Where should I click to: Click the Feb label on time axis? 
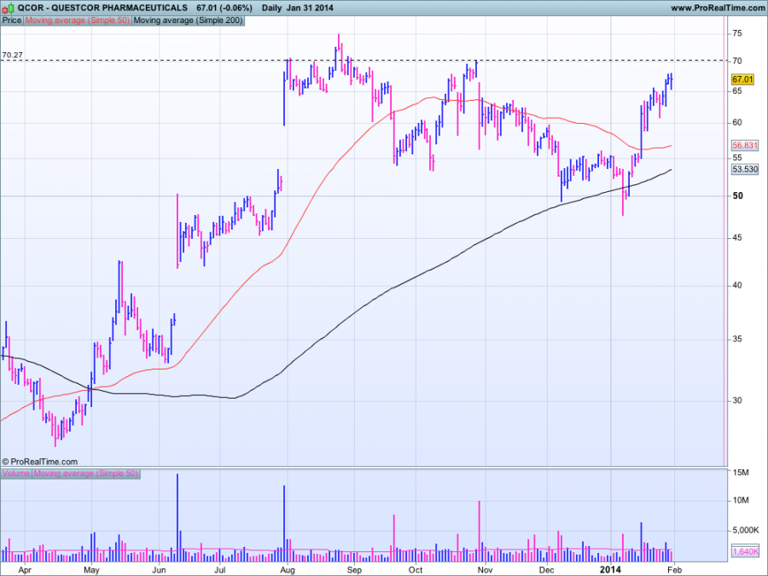(x=674, y=570)
